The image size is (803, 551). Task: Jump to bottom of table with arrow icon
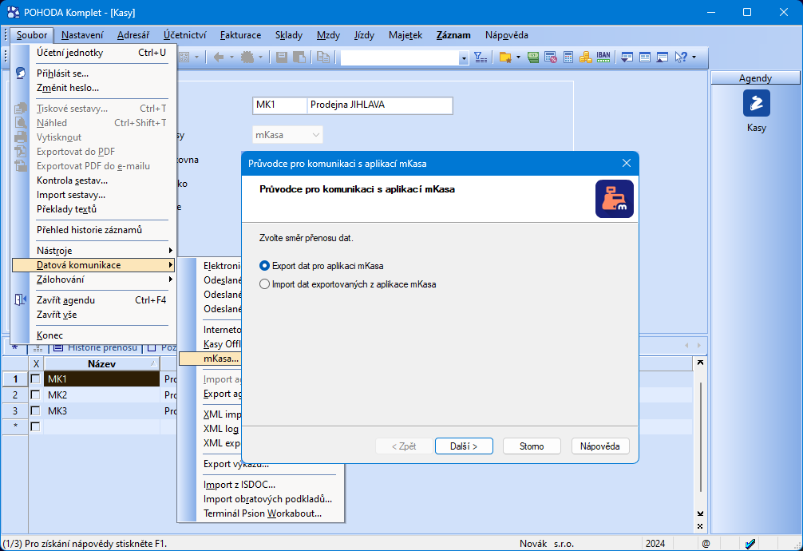[700, 513]
